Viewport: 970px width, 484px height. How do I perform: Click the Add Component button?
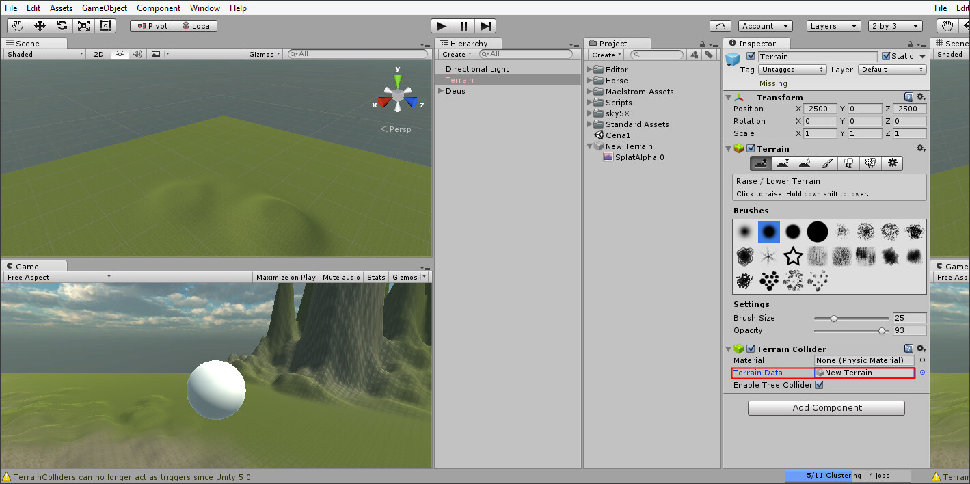[826, 407]
